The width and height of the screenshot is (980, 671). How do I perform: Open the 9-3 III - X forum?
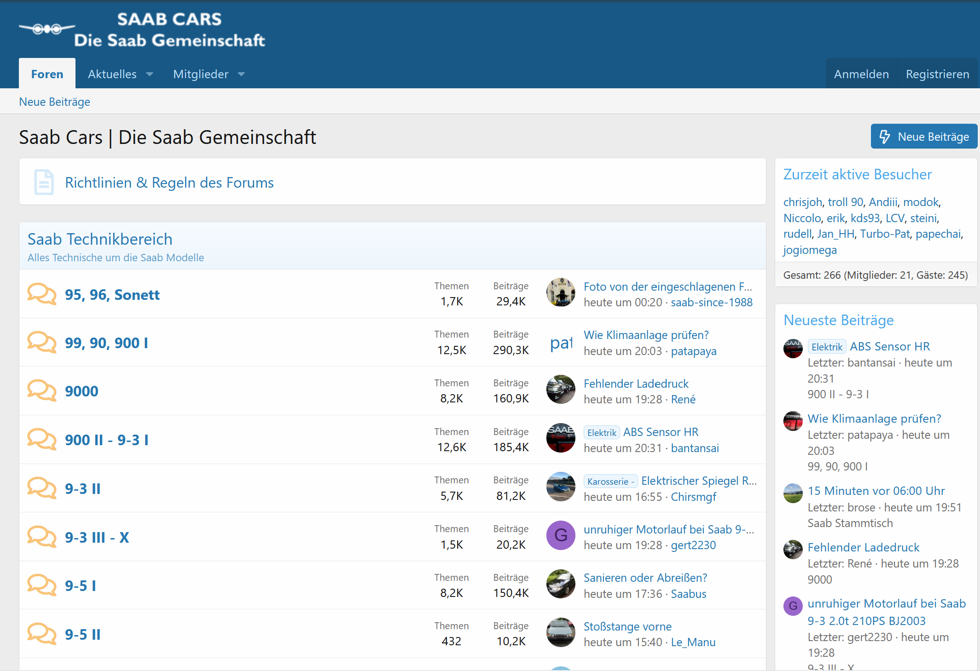point(97,537)
